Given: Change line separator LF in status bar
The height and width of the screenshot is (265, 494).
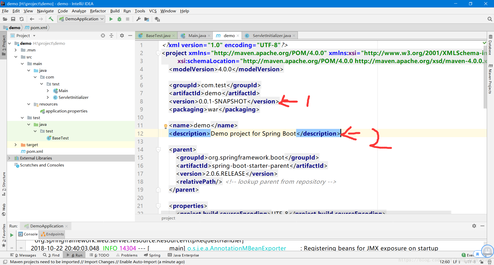Looking at the screenshot, I should click(457, 262).
